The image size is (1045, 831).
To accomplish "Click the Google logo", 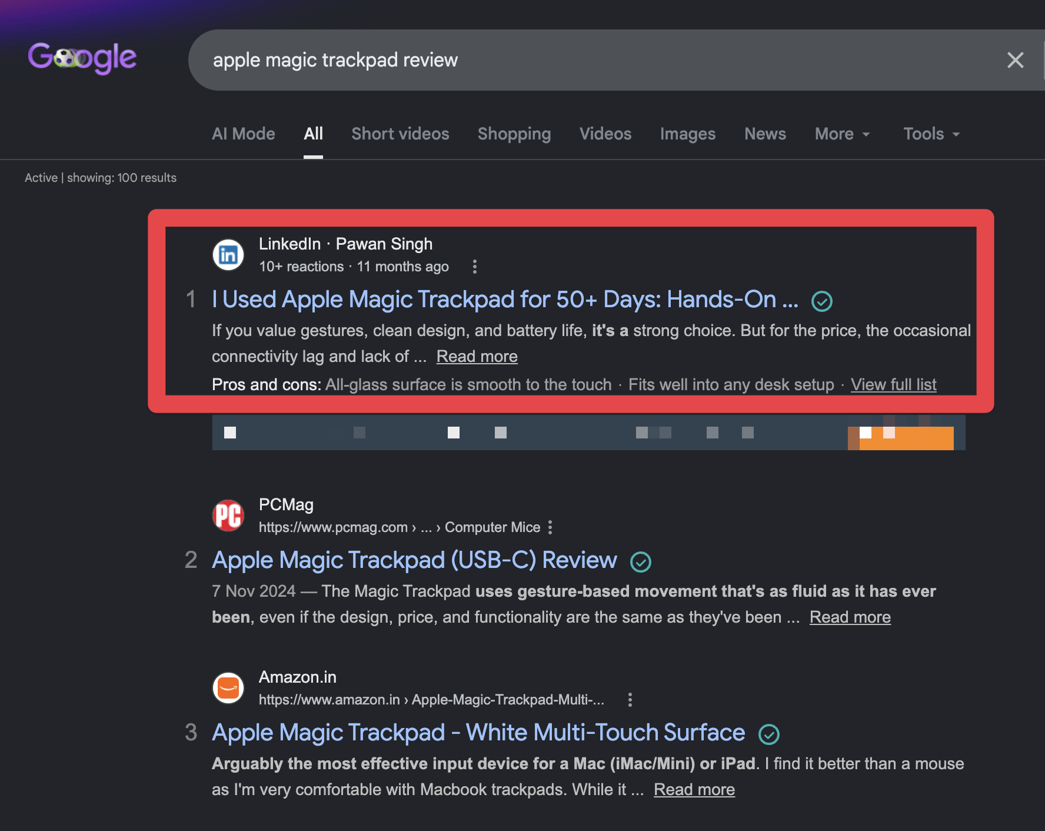I will pyautogui.click(x=82, y=58).
